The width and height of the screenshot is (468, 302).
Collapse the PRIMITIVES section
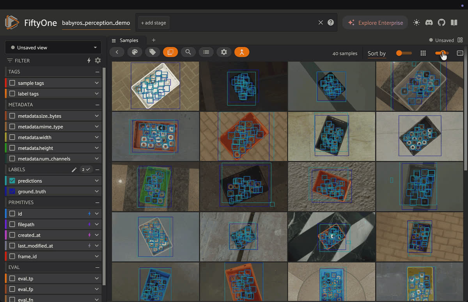coord(97,202)
